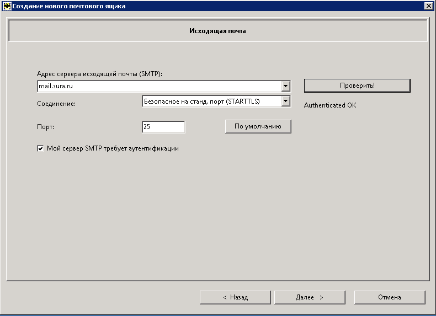Click the Authenticated OK status text

330,105
